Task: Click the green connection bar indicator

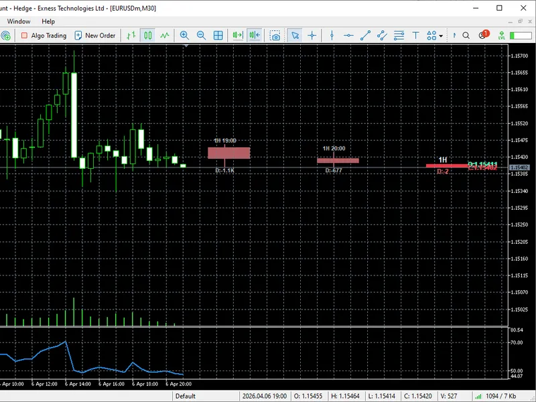Action: pos(521,36)
